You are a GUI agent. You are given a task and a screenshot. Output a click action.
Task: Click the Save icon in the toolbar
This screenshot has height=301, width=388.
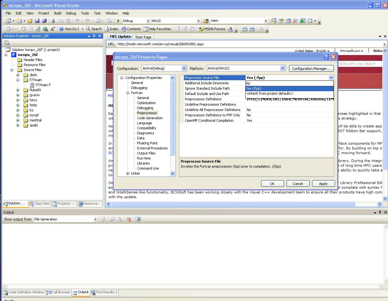pyautogui.click(x=37, y=21)
